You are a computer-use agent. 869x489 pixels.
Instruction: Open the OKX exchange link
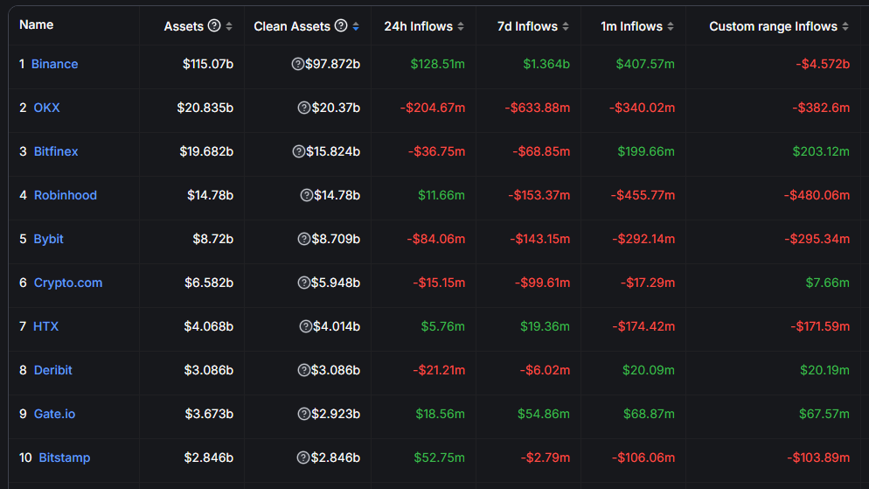point(46,108)
